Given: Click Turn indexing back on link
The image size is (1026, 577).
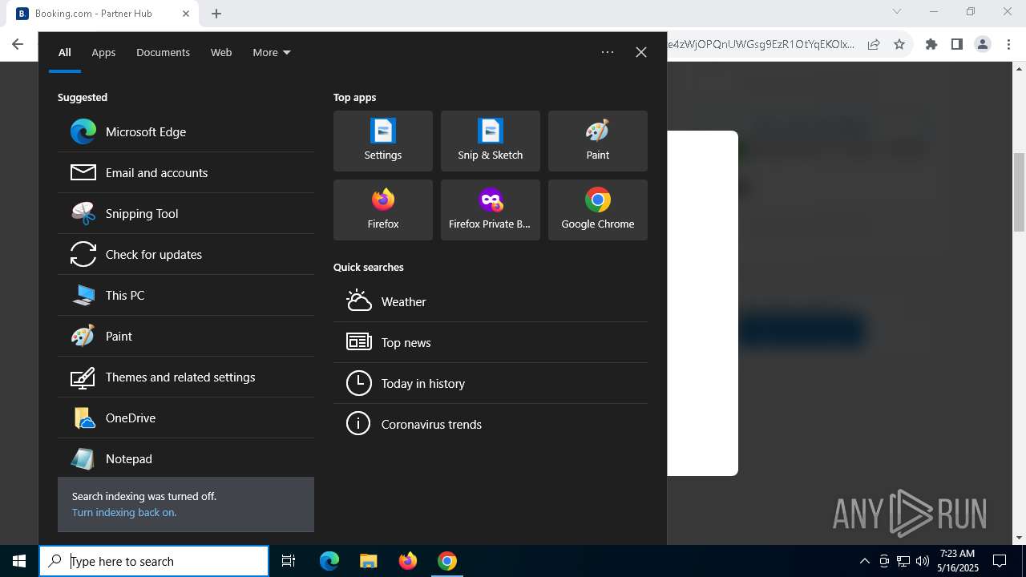Looking at the screenshot, I should coord(124,512).
